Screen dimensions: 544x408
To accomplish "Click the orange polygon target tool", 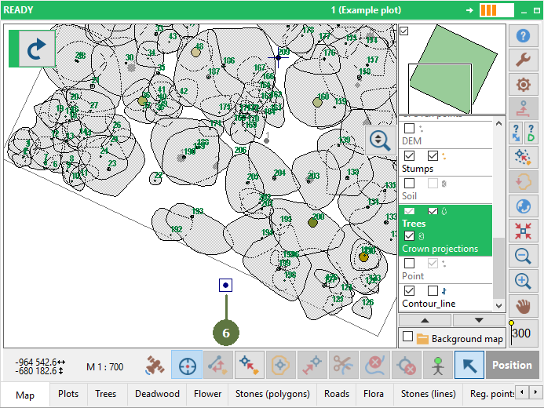I will point(280,365).
